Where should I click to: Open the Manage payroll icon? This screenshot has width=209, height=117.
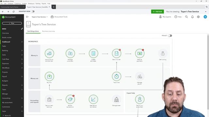(140, 76)
